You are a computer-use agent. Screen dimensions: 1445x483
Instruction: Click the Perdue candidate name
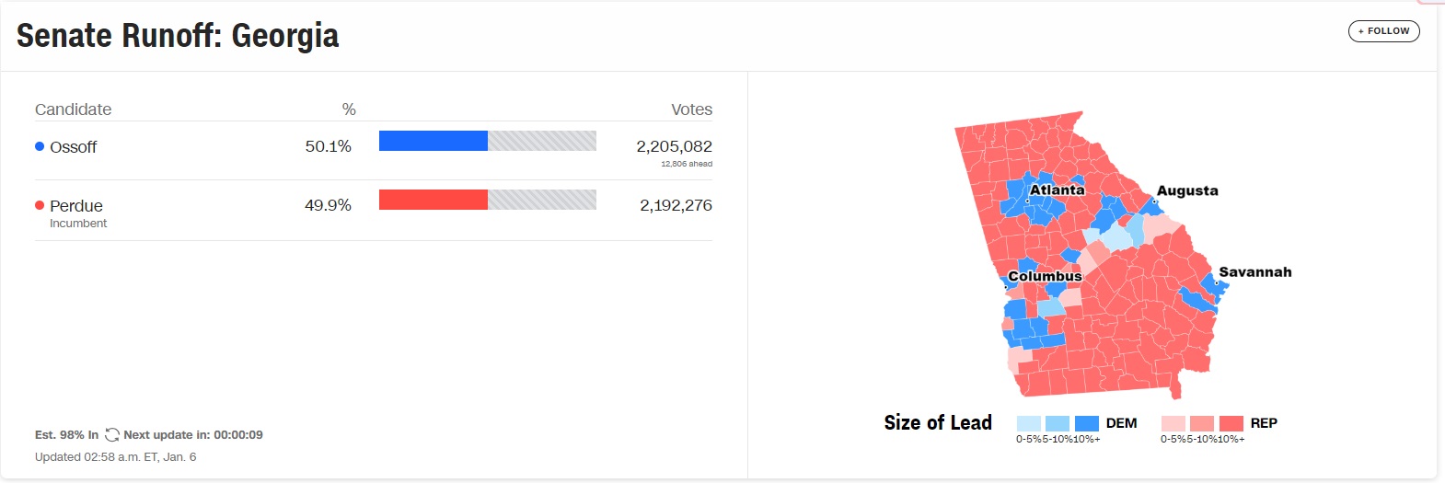tap(76, 206)
